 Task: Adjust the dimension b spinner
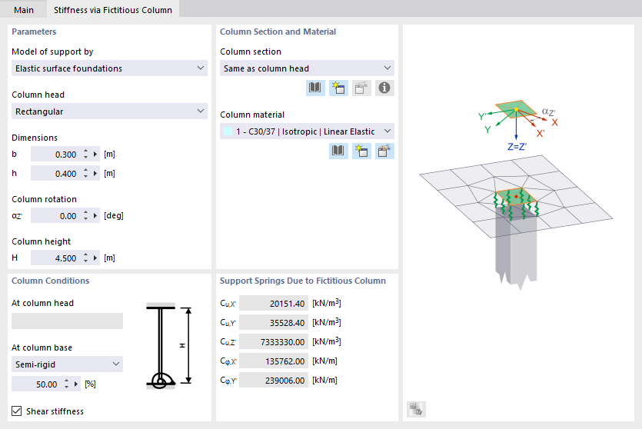coord(85,155)
